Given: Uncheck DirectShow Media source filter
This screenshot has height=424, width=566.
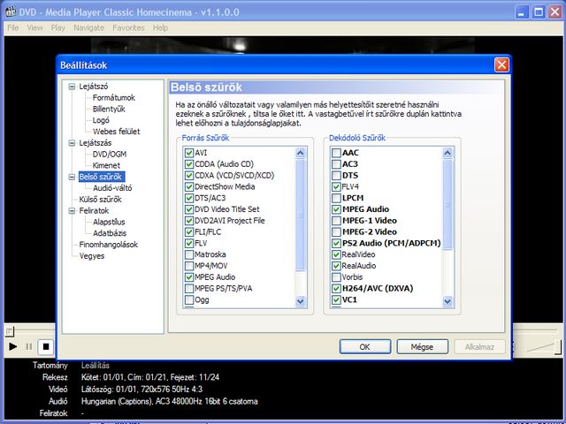Looking at the screenshot, I should (x=189, y=186).
